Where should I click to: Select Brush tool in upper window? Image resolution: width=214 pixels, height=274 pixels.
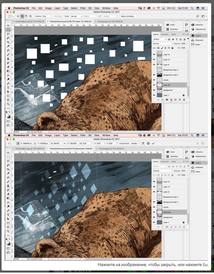(x=8, y=55)
